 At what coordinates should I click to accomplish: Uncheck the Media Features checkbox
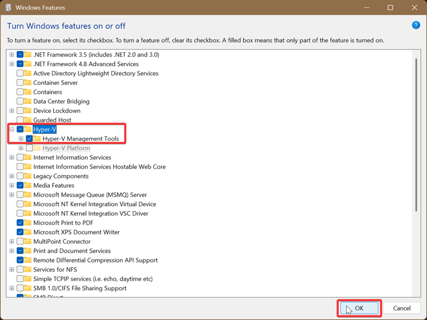tap(20, 185)
